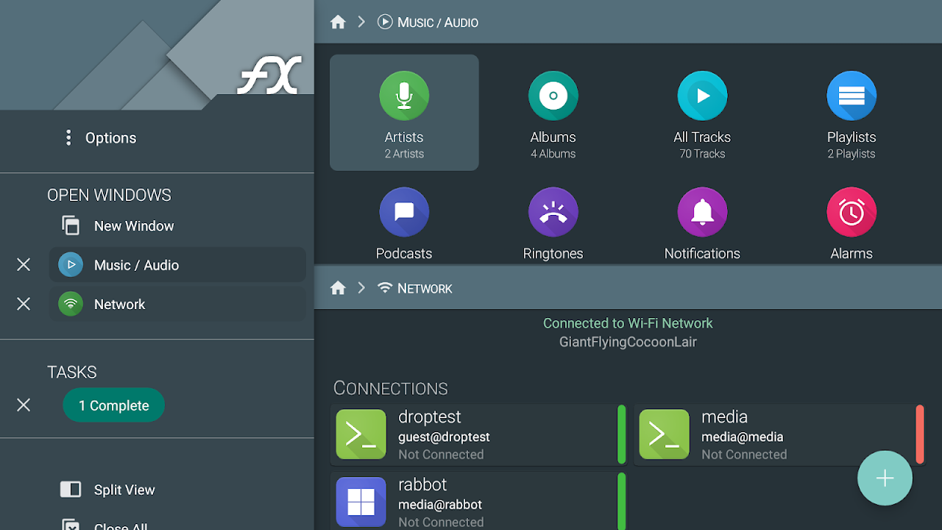Open the Artists section with the microphone icon
This screenshot has height=530, width=942.
pyautogui.click(x=404, y=95)
